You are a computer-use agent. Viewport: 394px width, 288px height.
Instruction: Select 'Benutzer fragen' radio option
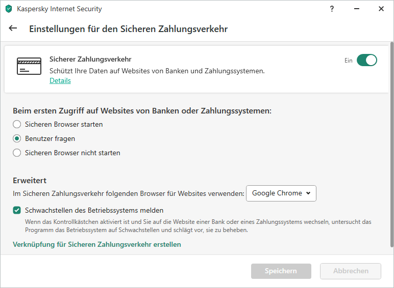17,138
